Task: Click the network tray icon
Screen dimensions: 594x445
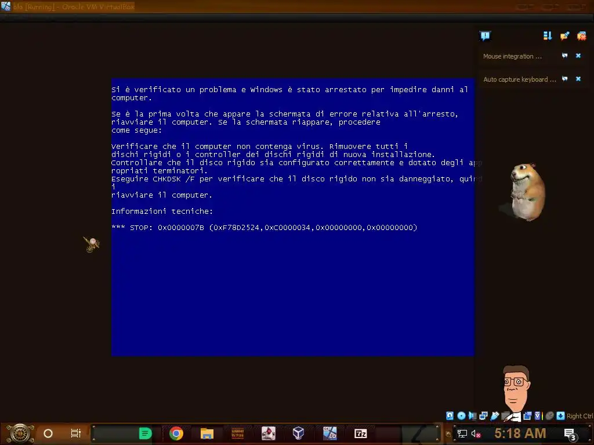Action: (x=462, y=433)
